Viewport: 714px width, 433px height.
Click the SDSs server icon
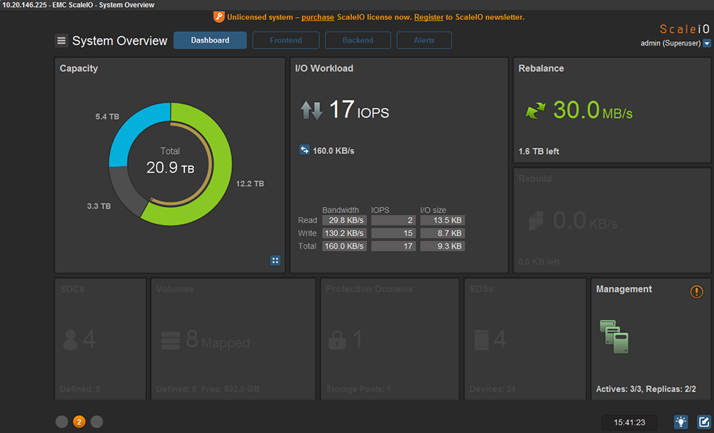(481, 340)
